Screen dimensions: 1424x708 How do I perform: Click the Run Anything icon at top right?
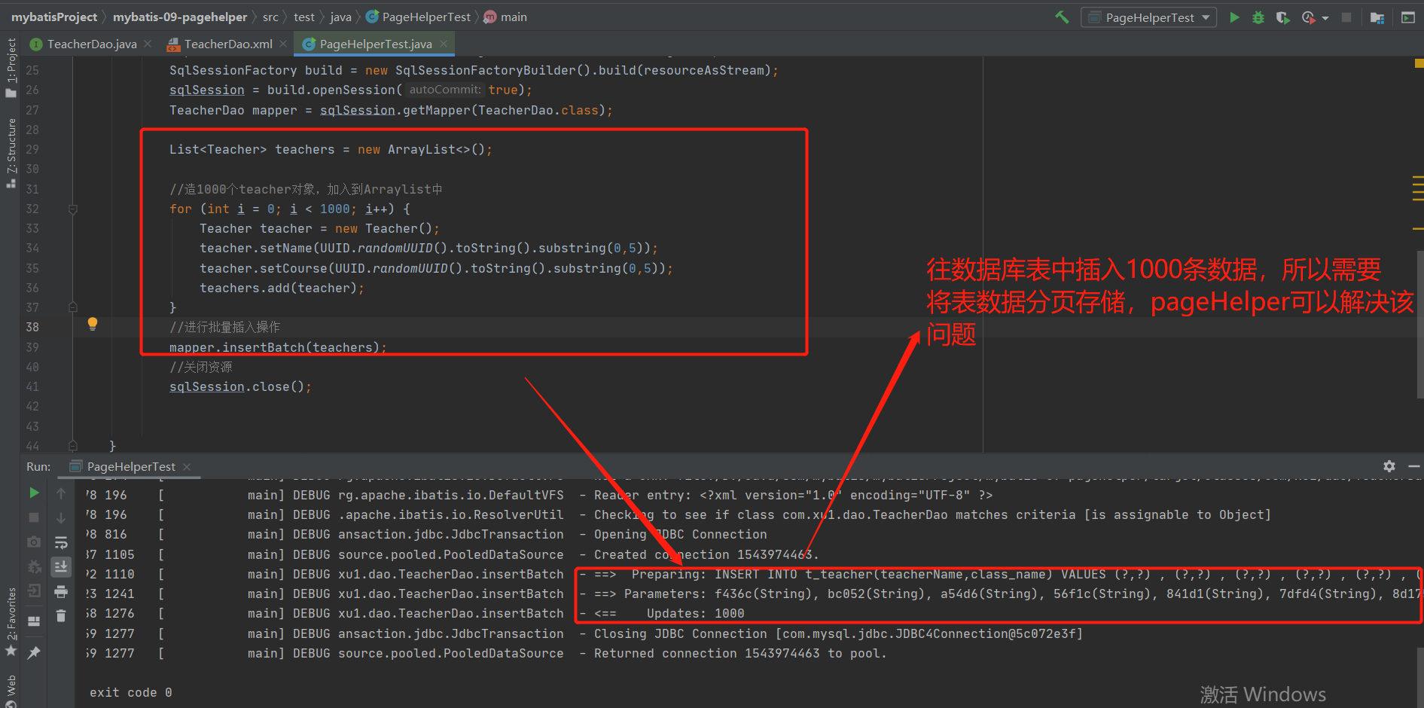click(x=1407, y=17)
